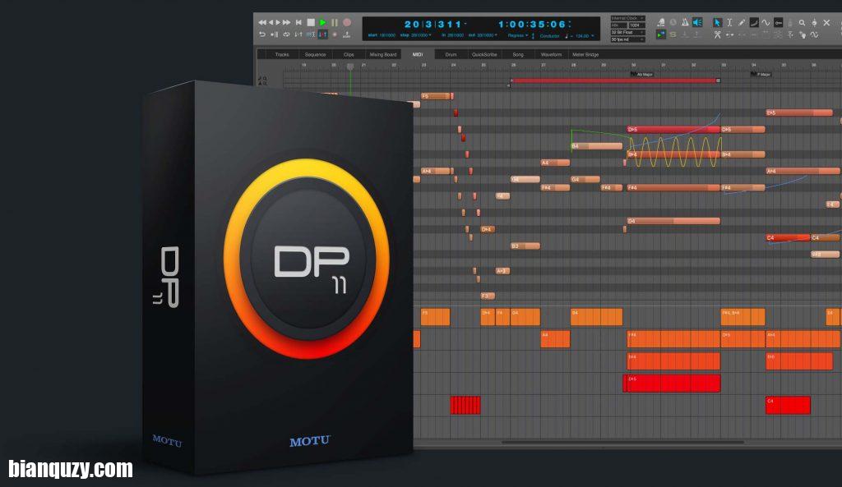842x487 pixels.
Task: Open the Internal Clock dropdown
Action: [x=628, y=18]
